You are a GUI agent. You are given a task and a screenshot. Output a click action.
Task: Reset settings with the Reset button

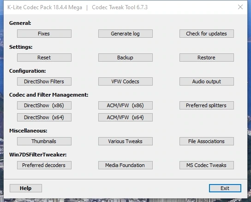(44, 58)
